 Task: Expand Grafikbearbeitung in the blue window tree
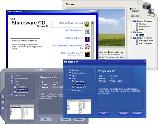tap(67, 73)
